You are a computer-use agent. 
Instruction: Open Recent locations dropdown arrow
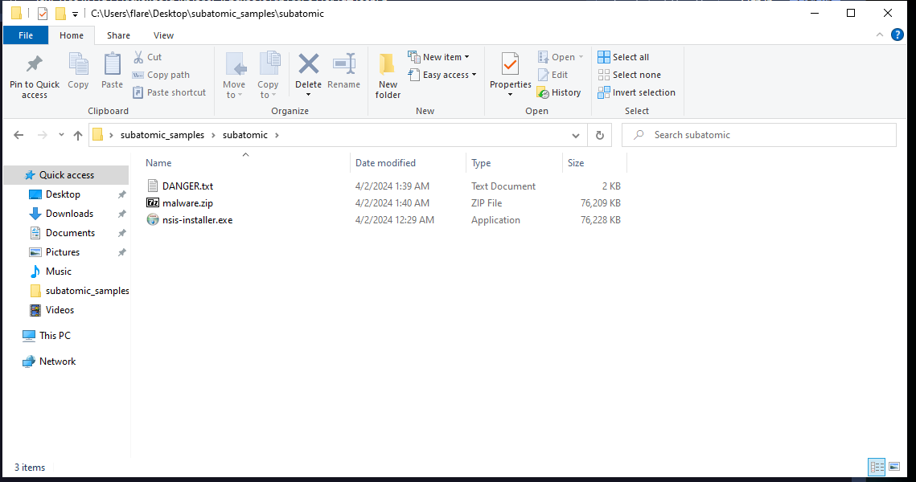pyautogui.click(x=61, y=135)
